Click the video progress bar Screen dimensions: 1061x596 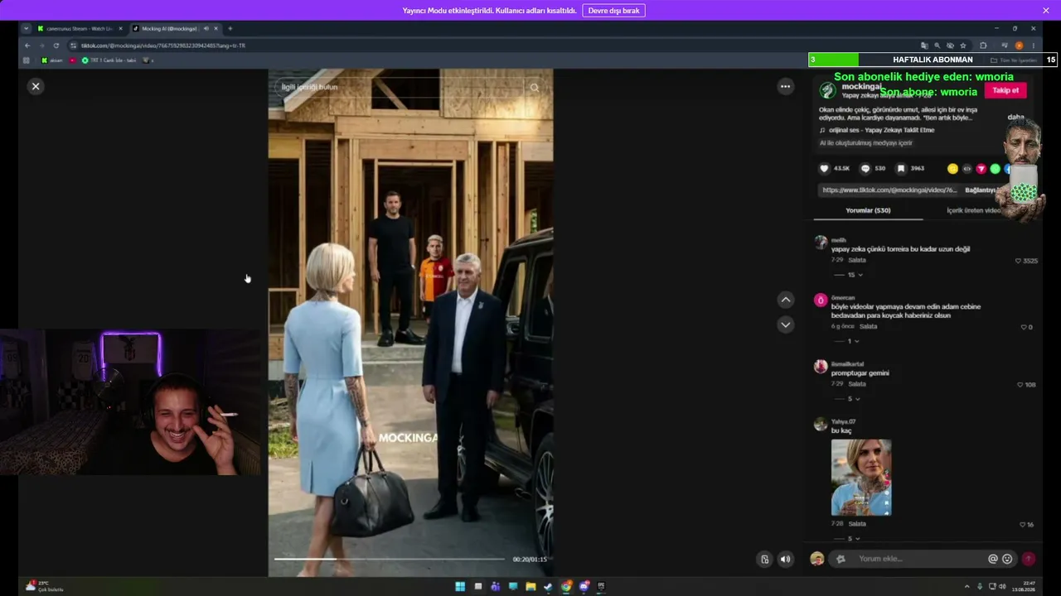pos(390,559)
